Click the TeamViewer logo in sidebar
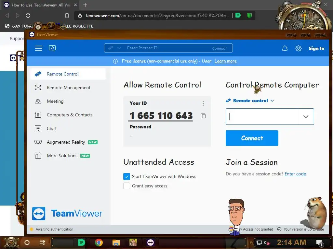 point(67,213)
